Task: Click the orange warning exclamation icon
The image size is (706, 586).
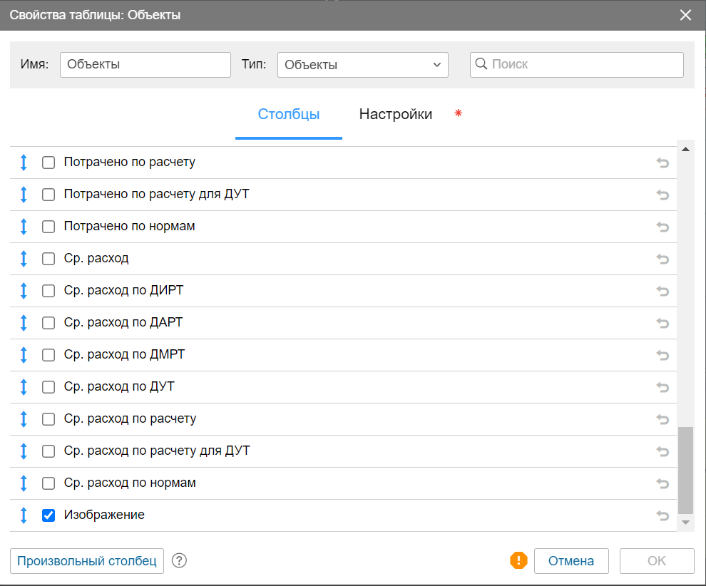Action: click(518, 561)
